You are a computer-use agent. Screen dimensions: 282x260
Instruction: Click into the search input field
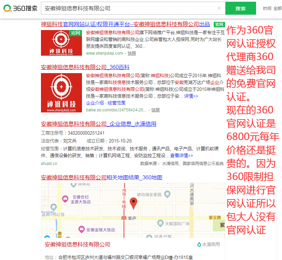[x=130, y=8]
